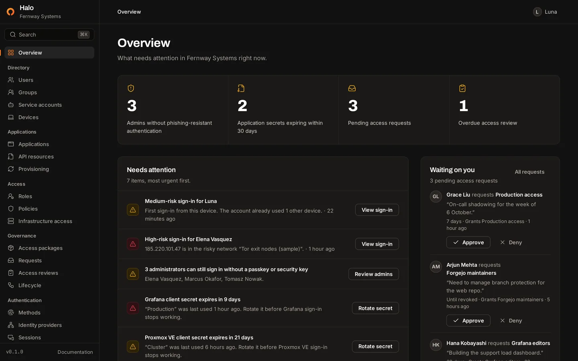Click the Roles icon in sidebar

pos(11,196)
